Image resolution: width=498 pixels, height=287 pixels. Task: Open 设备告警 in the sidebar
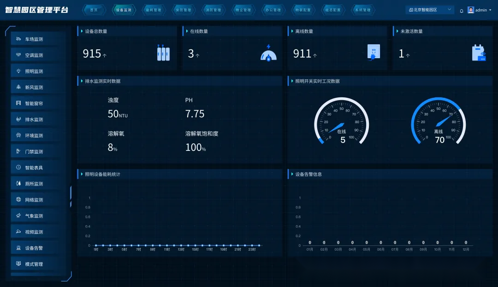tap(34, 248)
